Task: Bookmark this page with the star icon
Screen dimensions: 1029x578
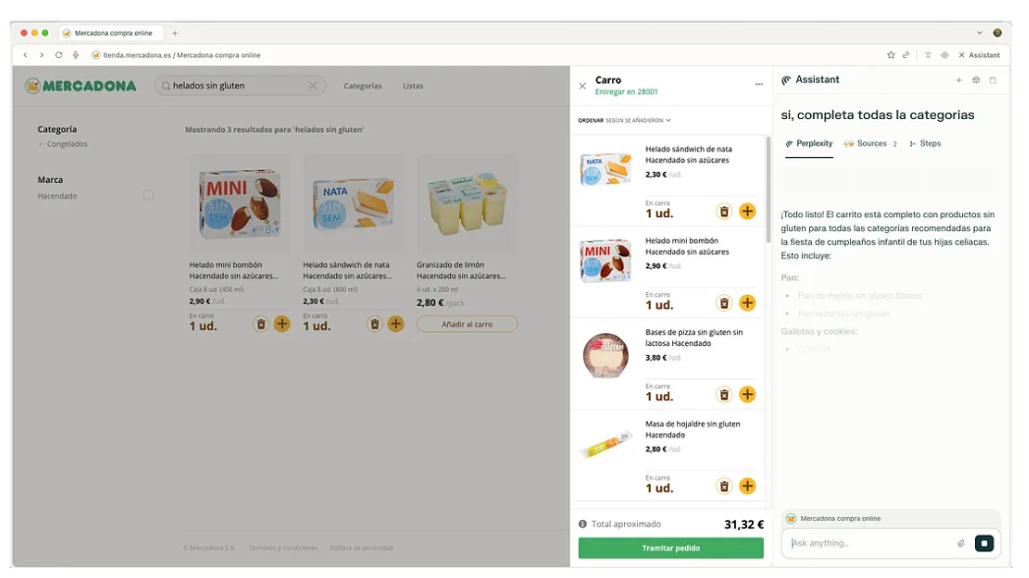Action: [x=890, y=55]
